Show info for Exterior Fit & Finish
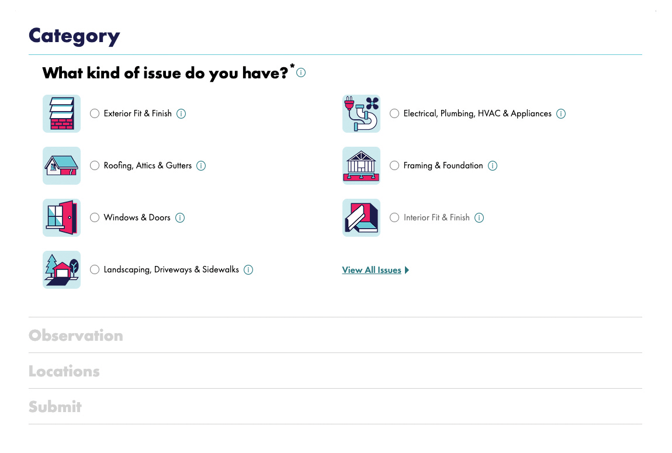 pyautogui.click(x=181, y=114)
